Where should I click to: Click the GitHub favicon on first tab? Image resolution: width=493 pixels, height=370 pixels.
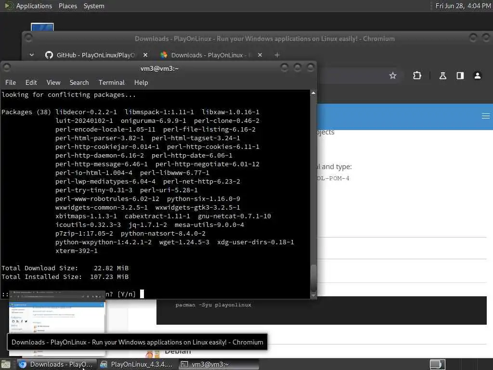(x=49, y=55)
